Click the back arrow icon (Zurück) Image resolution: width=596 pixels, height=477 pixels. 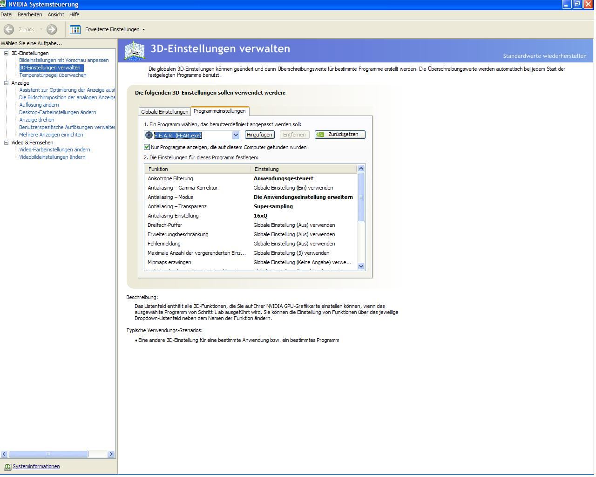(x=8, y=29)
